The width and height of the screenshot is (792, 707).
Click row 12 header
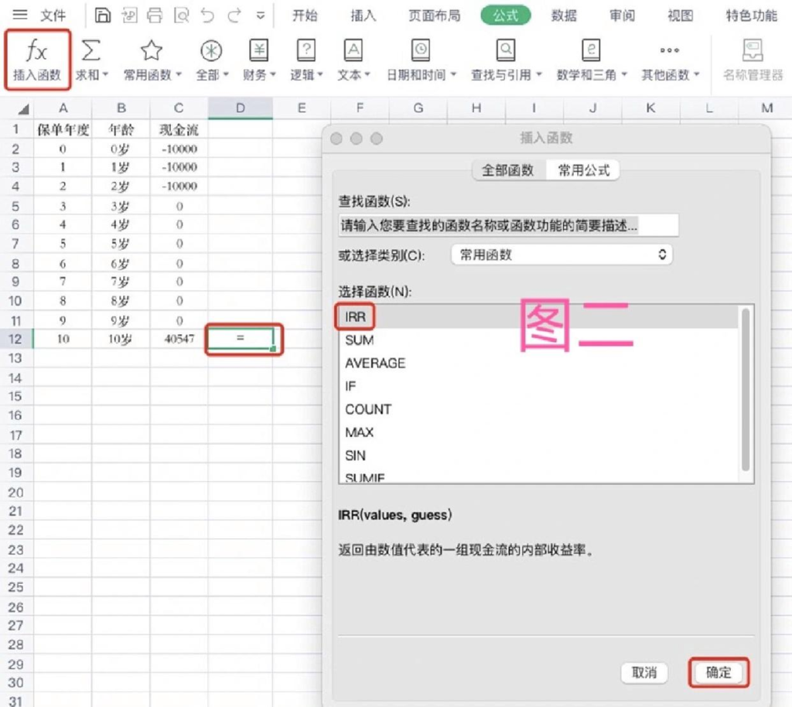(15, 338)
